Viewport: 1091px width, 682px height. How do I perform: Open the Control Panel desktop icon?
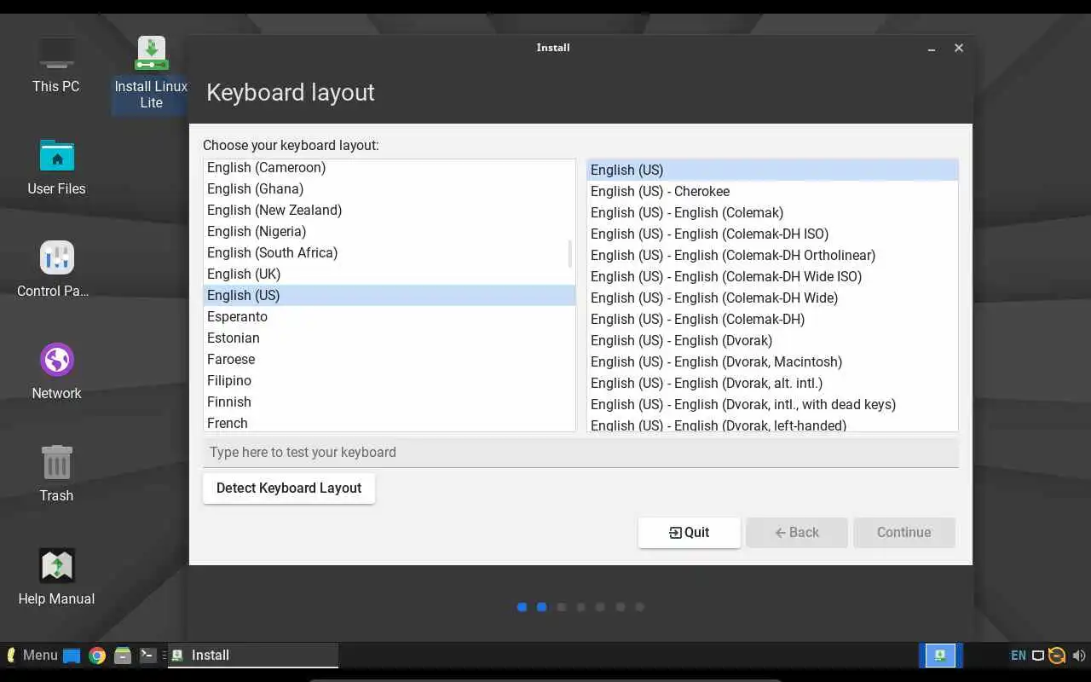coord(53,269)
